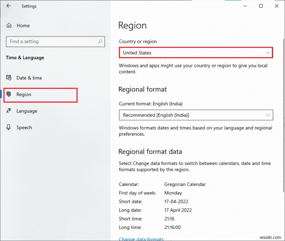Click the back arrow at top left

click(x=9, y=6)
